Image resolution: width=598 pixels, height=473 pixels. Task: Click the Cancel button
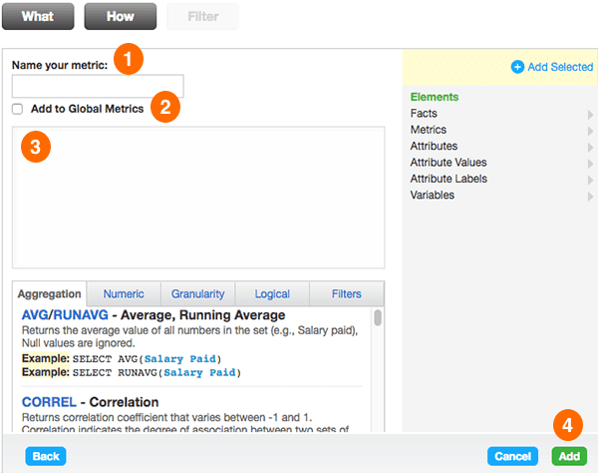coord(512,456)
